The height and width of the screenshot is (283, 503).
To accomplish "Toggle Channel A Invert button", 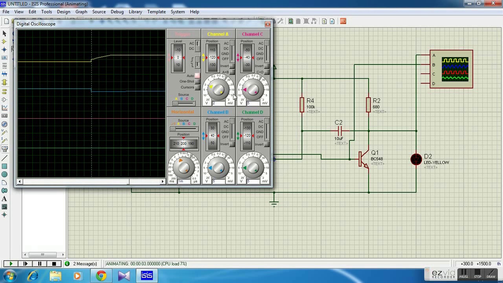I will click(x=232, y=66).
